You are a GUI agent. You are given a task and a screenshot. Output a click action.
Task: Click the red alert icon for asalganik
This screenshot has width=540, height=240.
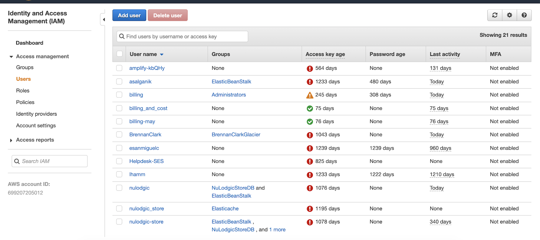(310, 82)
